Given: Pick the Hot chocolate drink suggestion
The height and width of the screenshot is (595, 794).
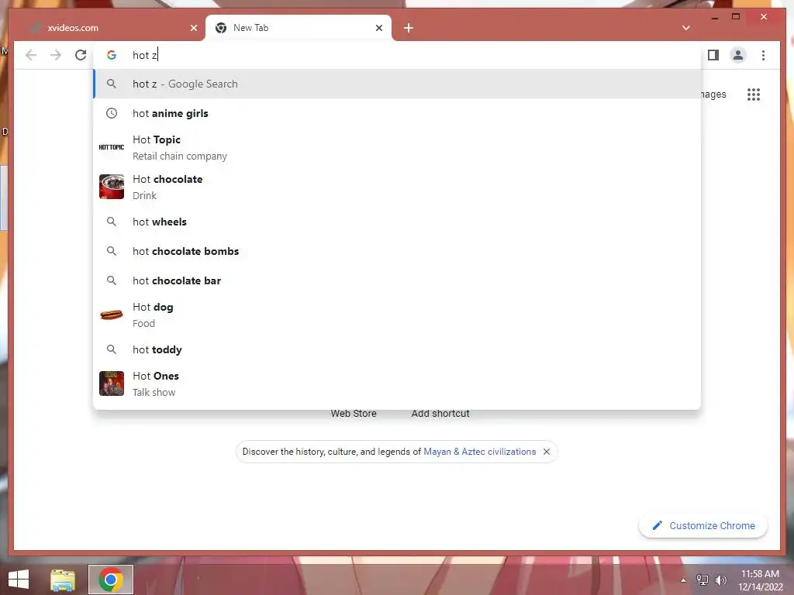Looking at the screenshot, I should (x=397, y=187).
